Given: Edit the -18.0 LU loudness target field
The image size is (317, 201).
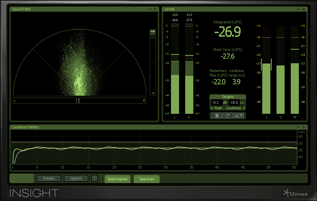Looking at the screenshot, I should [234, 102].
